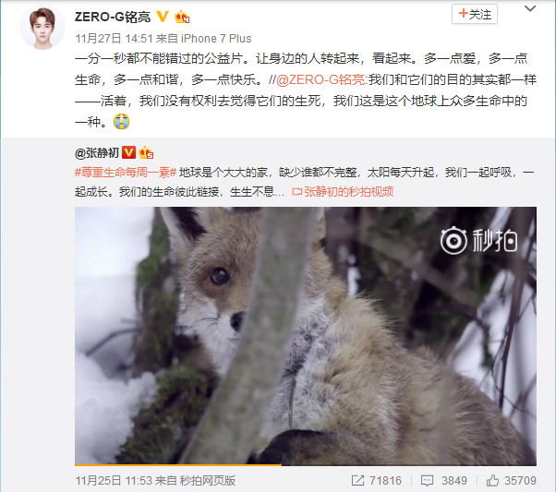Click ZERO-G铭亮's profile avatar
556x492 pixels.
tap(42, 28)
